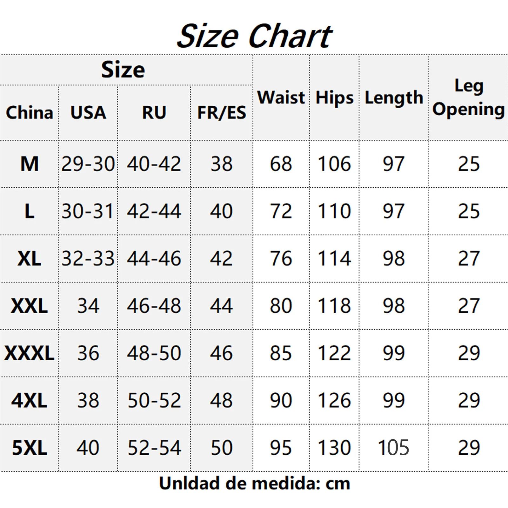Viewport: 508px width, 508px height.
Task: Click the Leg Opening column header
Action: coord(468,97)
